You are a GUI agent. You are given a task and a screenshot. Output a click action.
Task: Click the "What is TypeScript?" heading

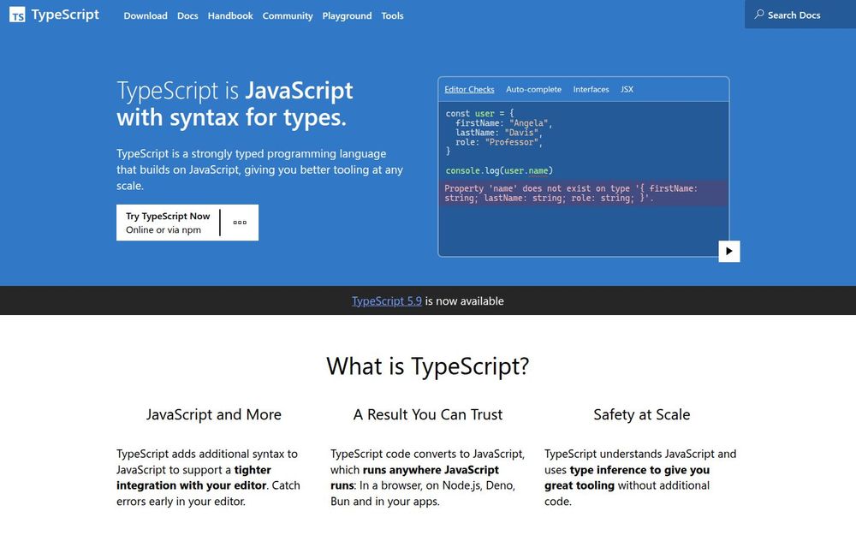(427, 366)
